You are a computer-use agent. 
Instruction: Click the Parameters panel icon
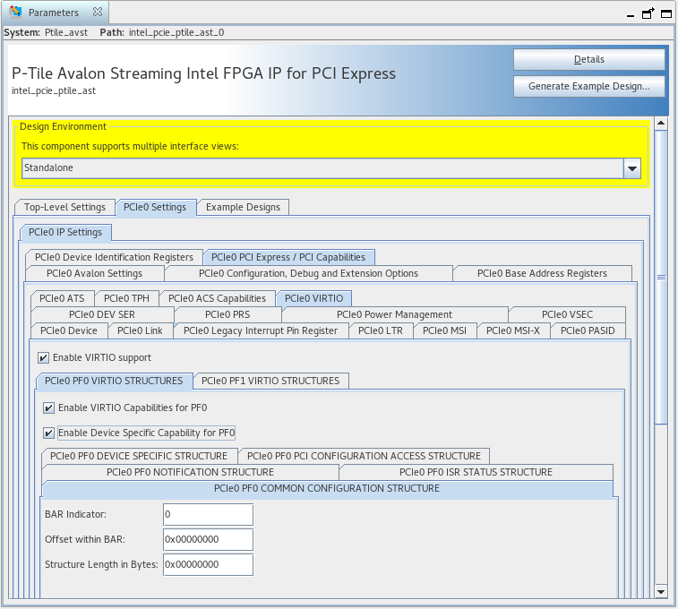(x=15, y=13)
